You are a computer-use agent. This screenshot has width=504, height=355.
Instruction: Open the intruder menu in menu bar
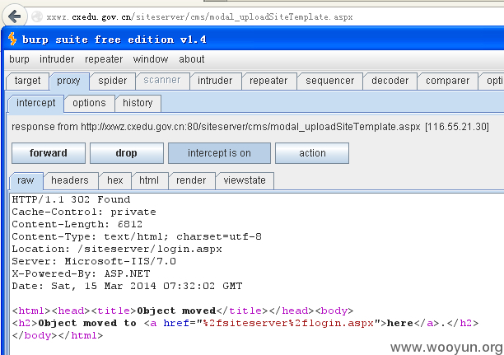click(x=57, y=59)
